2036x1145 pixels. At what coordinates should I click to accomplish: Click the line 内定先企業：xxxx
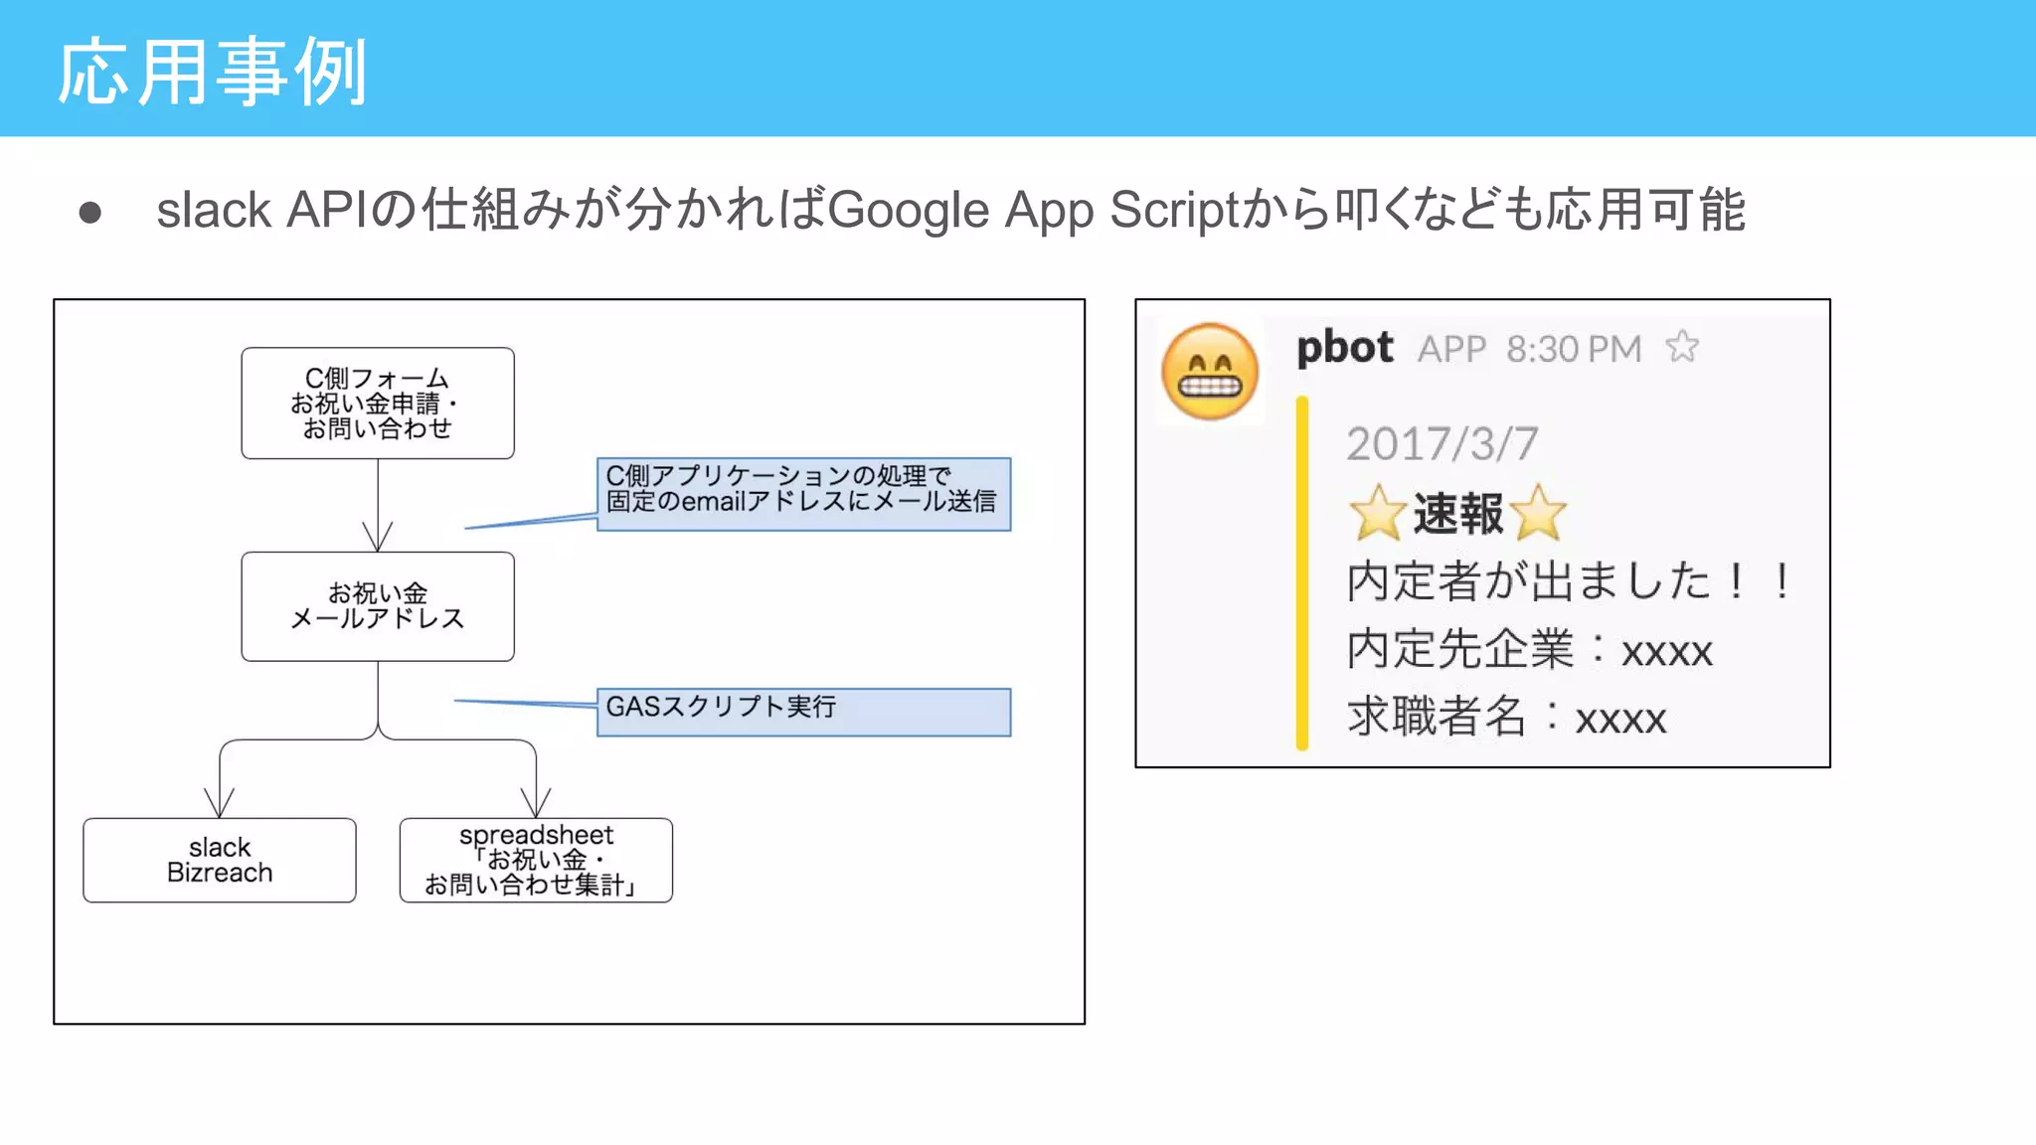[x=1530, y=649]
